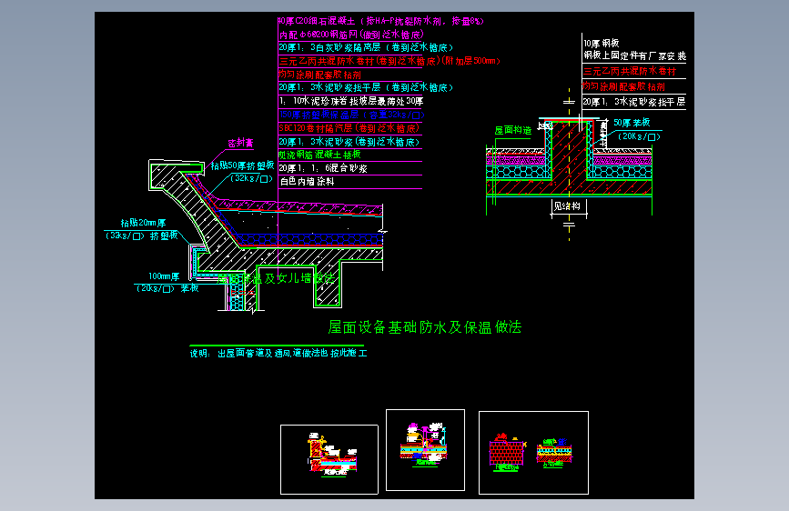The height and width of the screenshot is (511, 789).
Task: Select '20厚1:3白灰砂浆隔离层' annotation
Action: coord(366,48)
